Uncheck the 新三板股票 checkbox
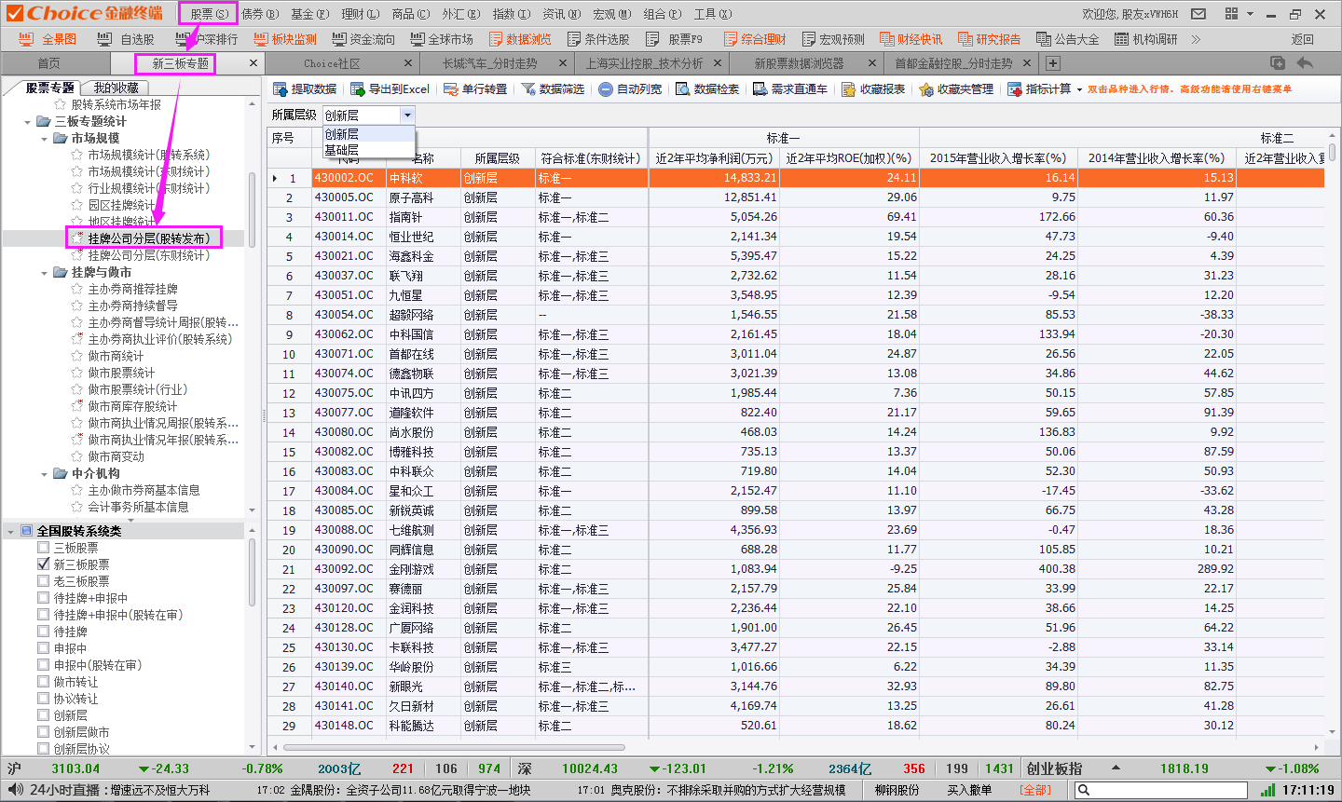 tap(44, 564)
